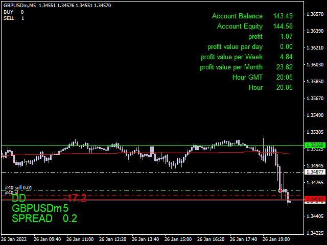Click the green DD drawdown label
This screenshot has height=245, width=327.
[x=19, y=198]
